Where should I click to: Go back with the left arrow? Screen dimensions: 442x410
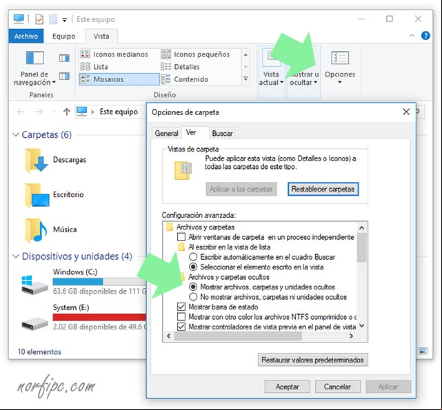pyautogui.click(x=21, y=112)
